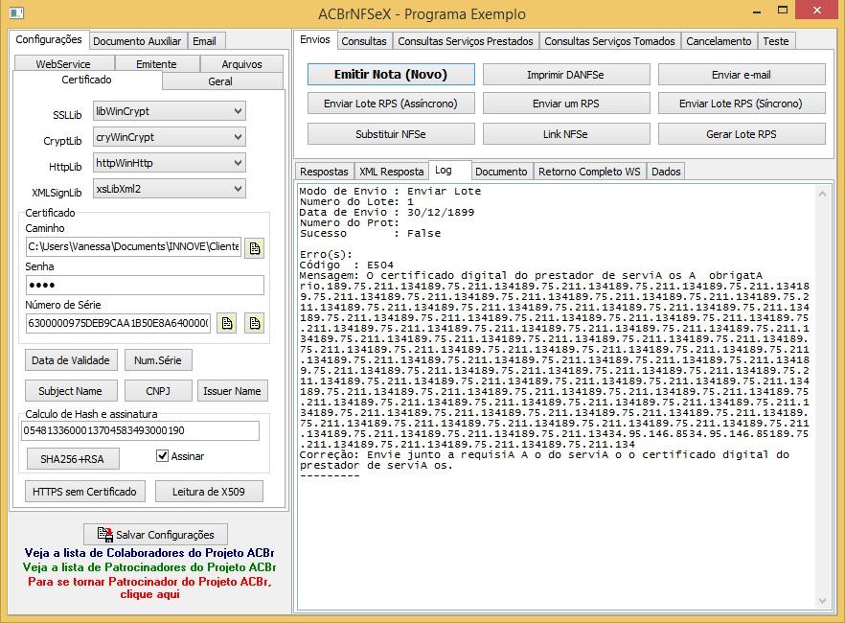The height and width of the screenshot is (623, 845).
Task: Open the Consultas tab
Action: click(x=364, y=41)
